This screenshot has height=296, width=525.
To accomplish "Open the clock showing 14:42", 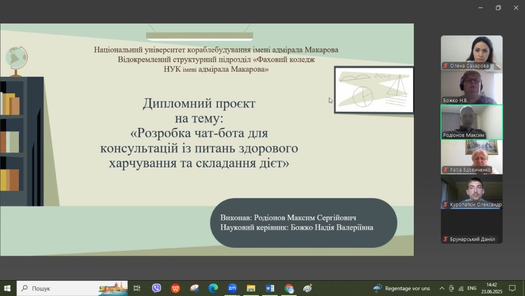I will (491, 288).
